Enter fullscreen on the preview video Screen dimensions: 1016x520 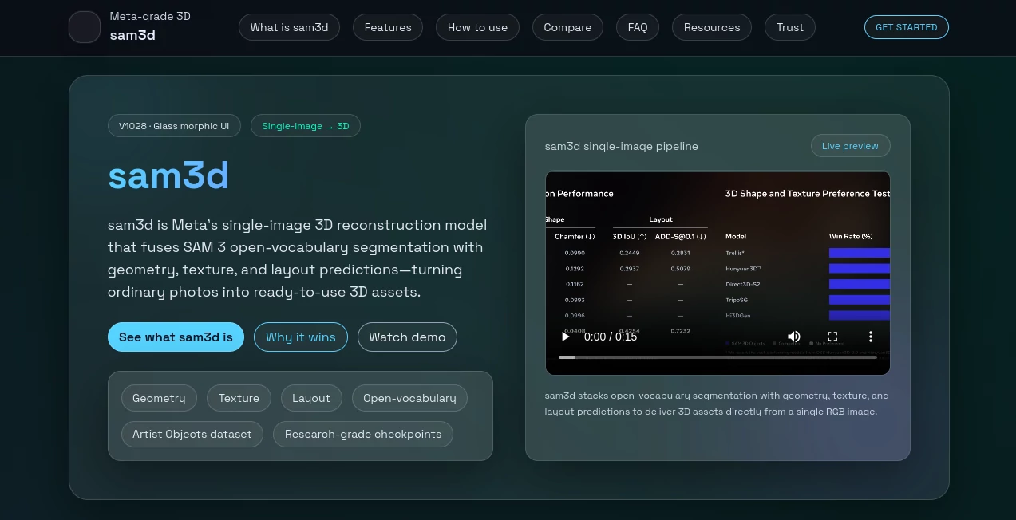[x=832, y=337]
